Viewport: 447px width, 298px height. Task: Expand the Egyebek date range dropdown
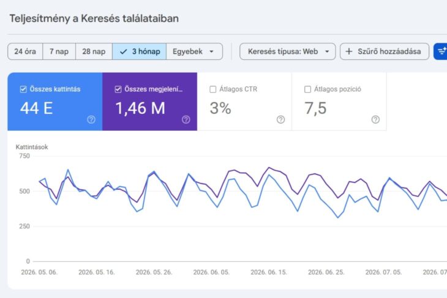[195, 51]
